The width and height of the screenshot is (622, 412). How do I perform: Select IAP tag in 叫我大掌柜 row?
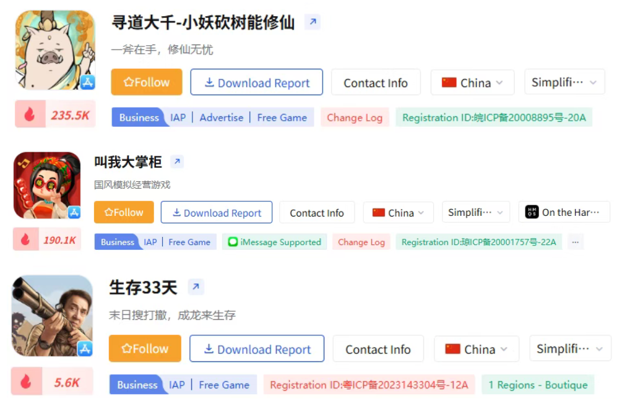(x=150, y=242)
